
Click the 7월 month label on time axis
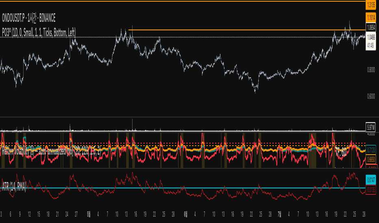click(279, 214)
